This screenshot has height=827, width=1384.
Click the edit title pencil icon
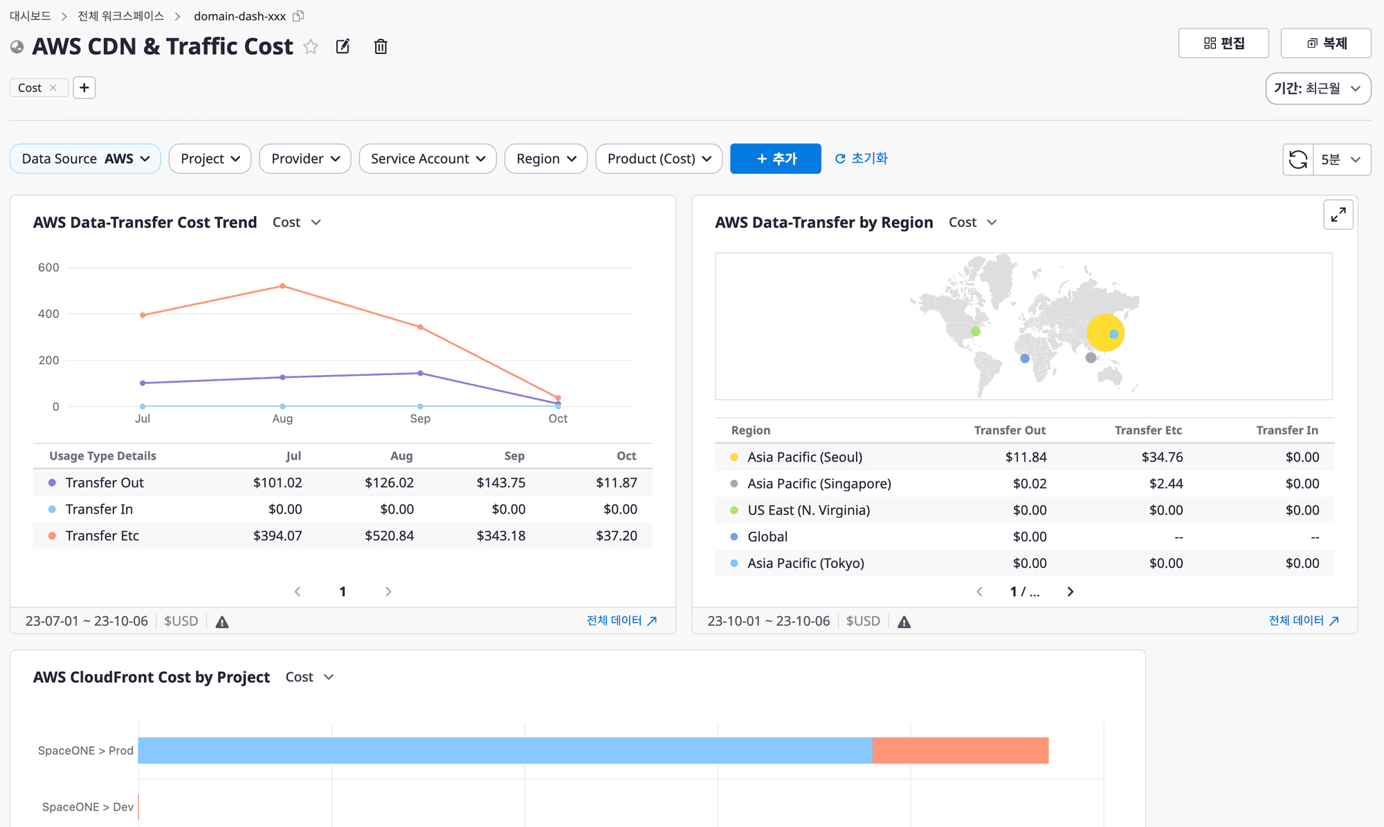(343, 46)
